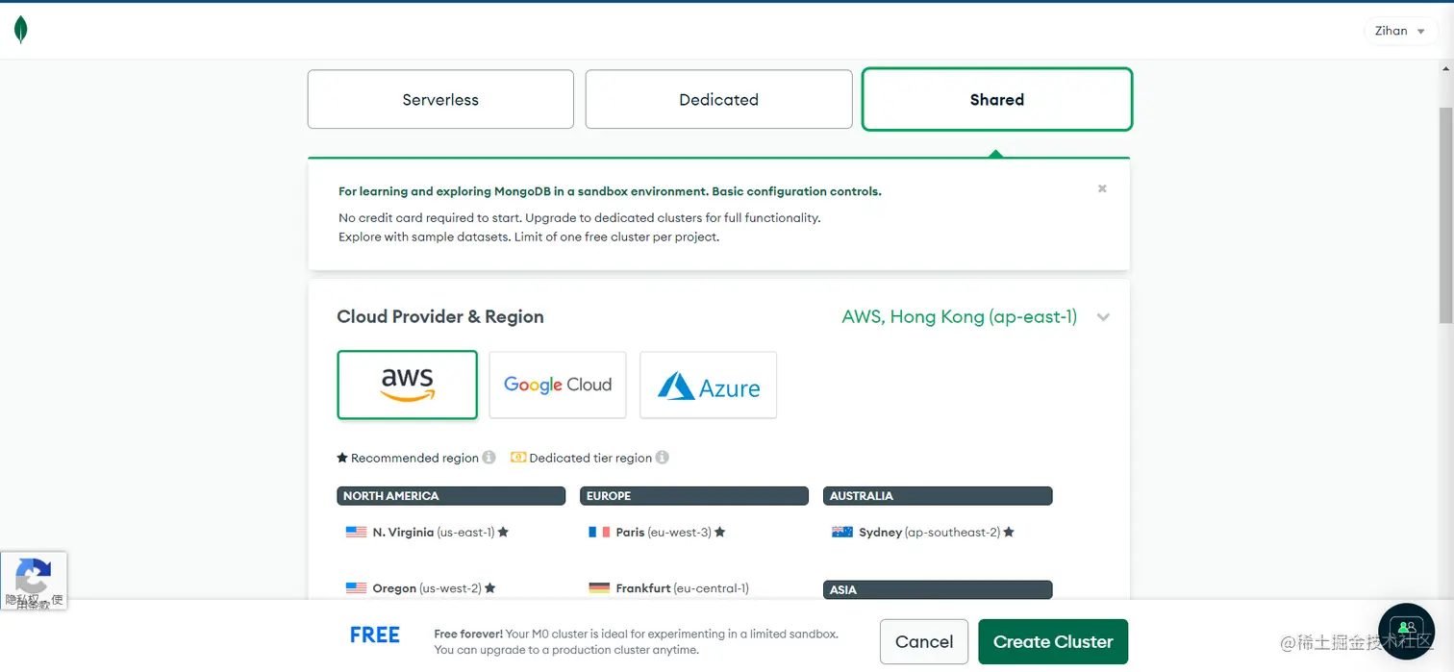Select Oregon (us-west-2) region

[420, 587]
